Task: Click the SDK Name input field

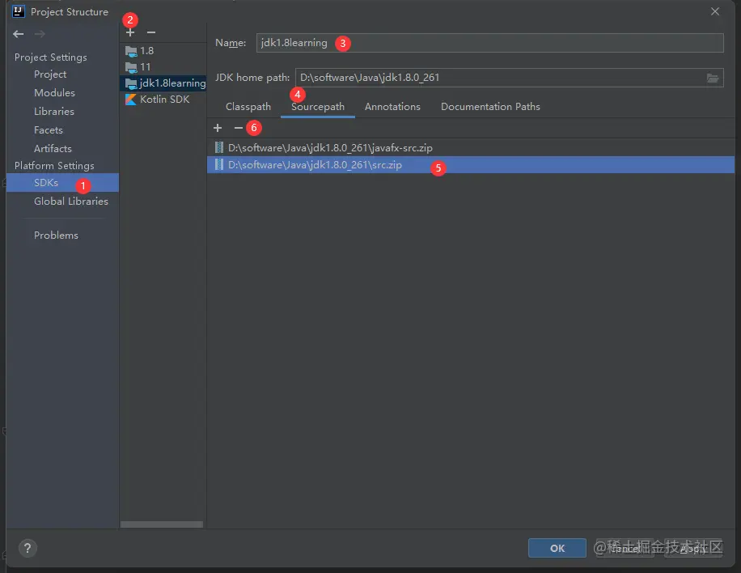Action: point(489,43)
